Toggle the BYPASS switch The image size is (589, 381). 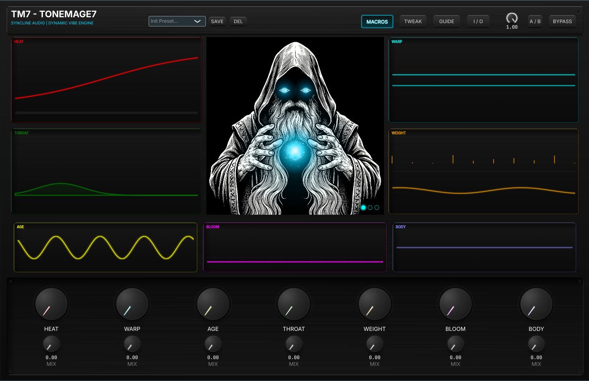point(562,21)
